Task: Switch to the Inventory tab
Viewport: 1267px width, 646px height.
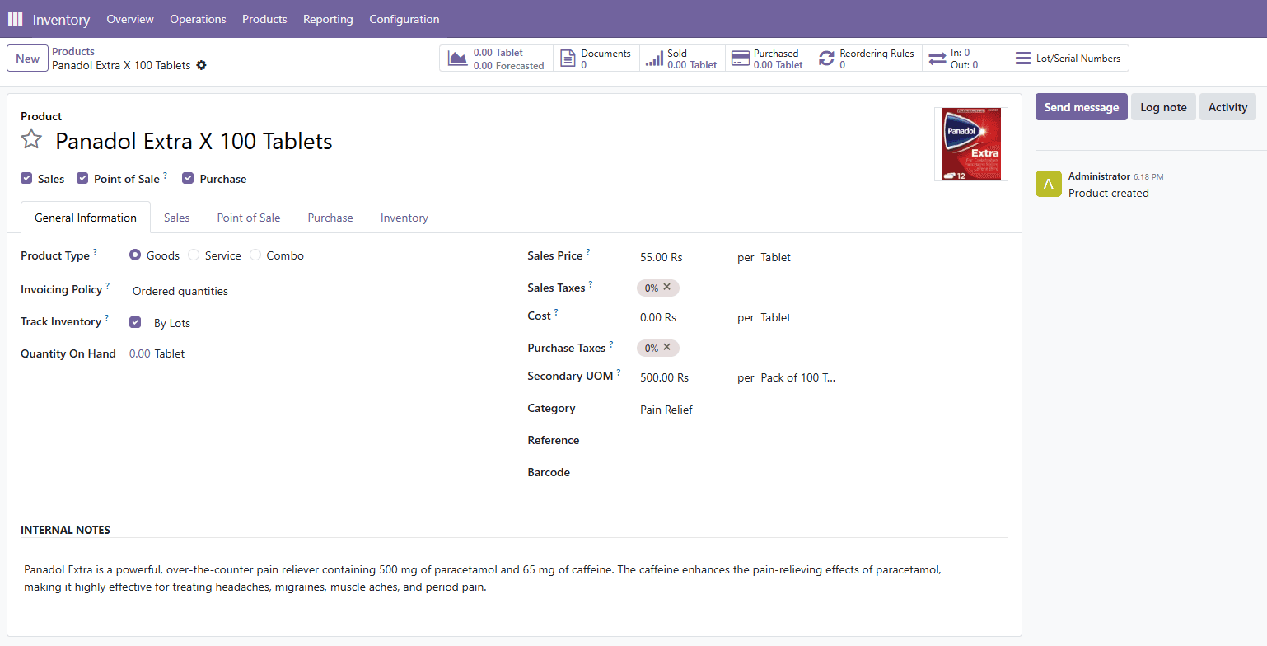Action: (404, 218)
